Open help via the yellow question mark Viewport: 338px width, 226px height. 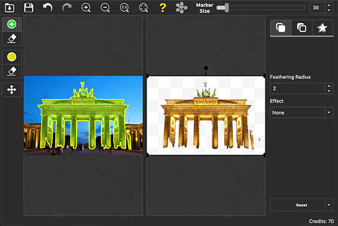[163, 8]
